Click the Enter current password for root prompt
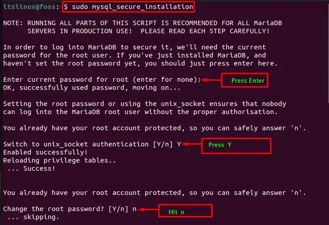This screenshot has width=329, height=225. (x=102, y=79)
